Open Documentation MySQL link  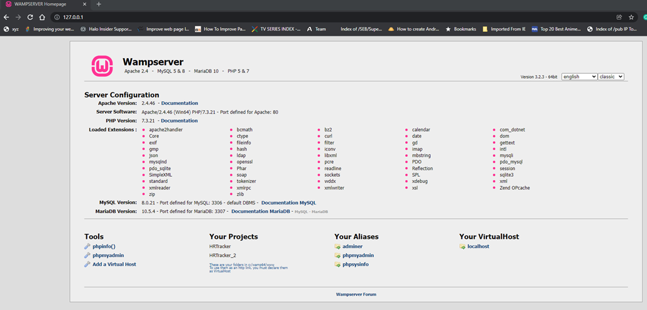(x=289, y=202)
